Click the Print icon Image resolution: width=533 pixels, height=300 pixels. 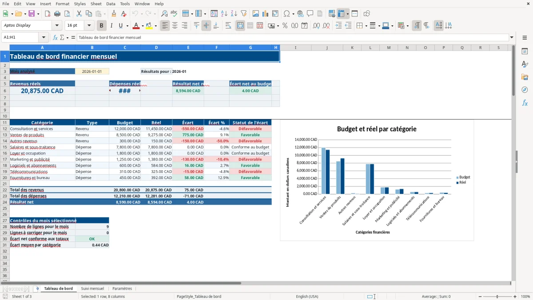point(57,14)
